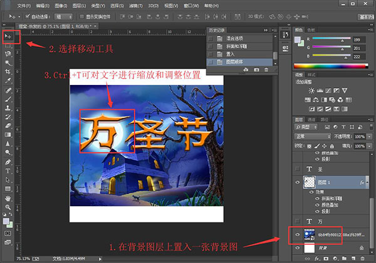
Task: Open the fx layer style button at panel bottom
Action: 316,259
